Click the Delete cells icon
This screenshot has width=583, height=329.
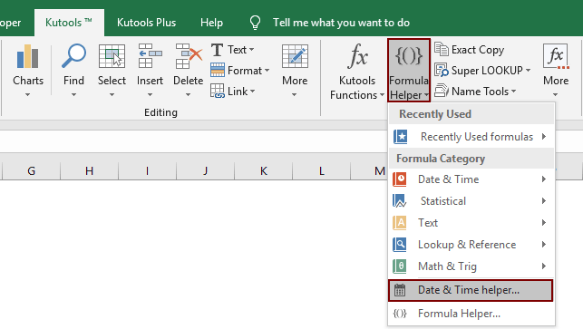click(189, 56)
